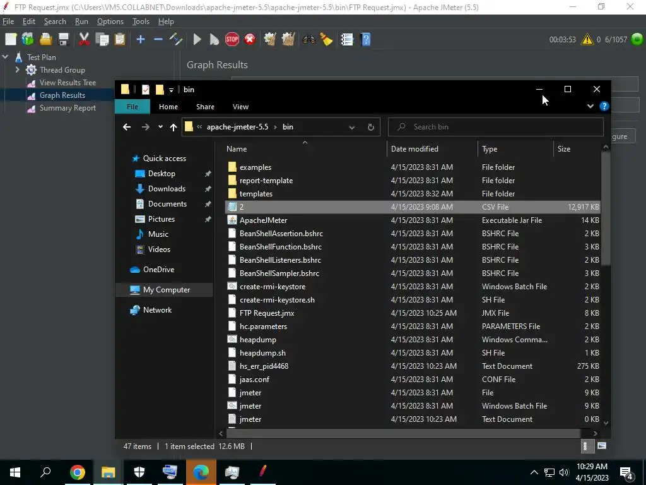Select View Results Tree in JMeter tree

(x=68, y=83)
